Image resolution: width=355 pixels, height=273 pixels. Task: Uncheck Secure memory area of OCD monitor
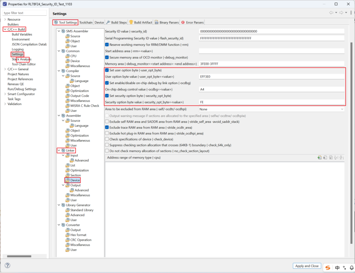[107, 57]
